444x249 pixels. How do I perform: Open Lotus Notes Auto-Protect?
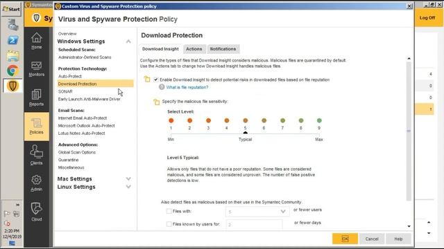point(82,133)
